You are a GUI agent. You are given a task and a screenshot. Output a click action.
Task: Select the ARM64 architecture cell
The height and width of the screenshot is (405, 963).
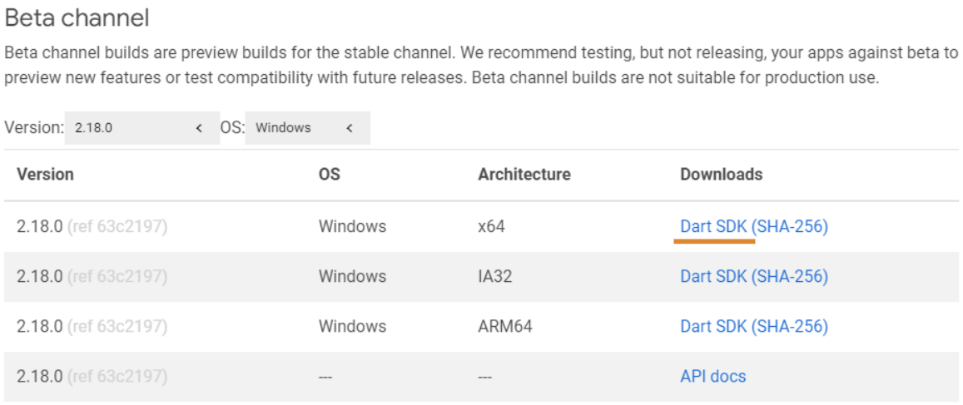click(505, 327)
